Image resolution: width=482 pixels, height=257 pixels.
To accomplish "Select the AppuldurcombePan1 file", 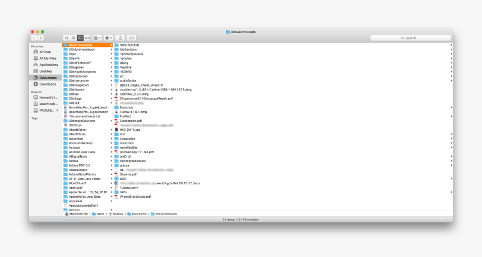I will pos(87,206).
